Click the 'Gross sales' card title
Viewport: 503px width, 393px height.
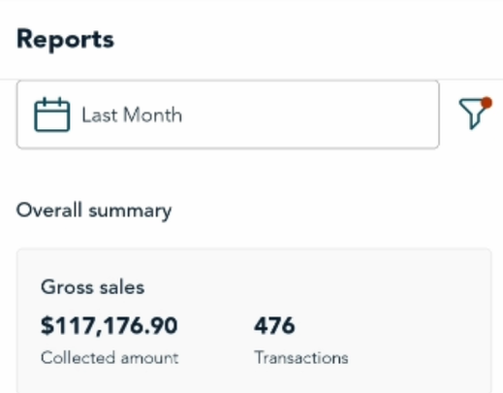pyautogui.click(x=92, y=287)
